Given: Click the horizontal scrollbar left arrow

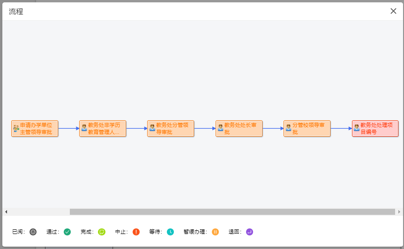Looking at the screenshot, I should click(6, 212).
